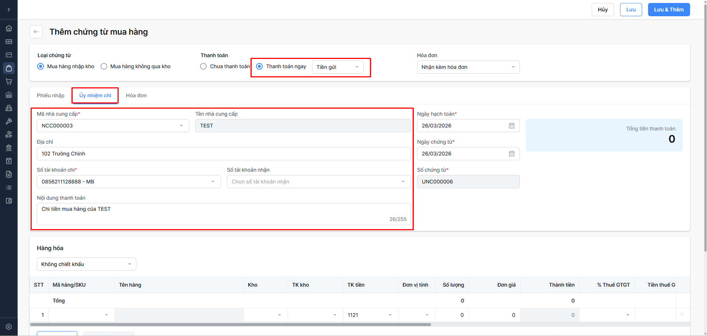Click the Lưu & Thêm button
This screenshot has width=707, height=336.
[x=669, y=10]
